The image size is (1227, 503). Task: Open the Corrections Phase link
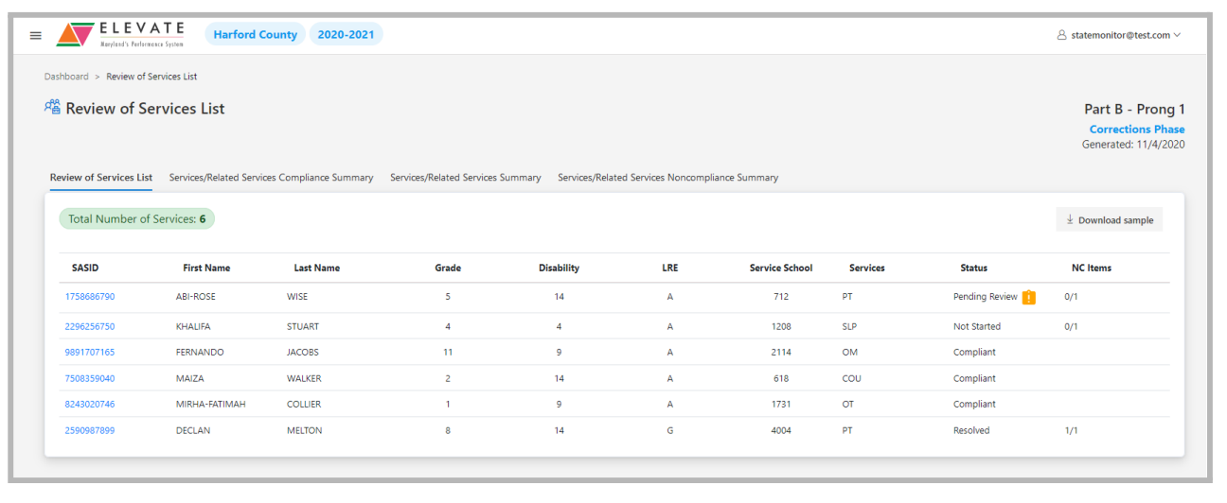[x=1136, y=130]
